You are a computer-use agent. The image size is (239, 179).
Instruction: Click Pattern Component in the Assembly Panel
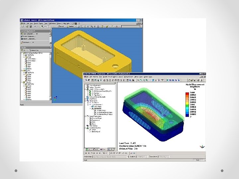click(x=28, y=39)
